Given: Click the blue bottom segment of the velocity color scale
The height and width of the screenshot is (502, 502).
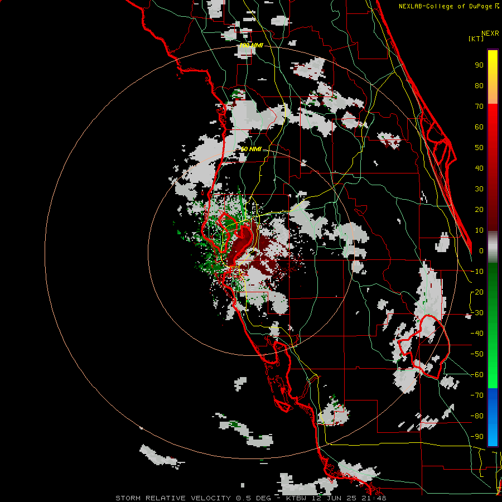Looking at the screenshot, I should pyautogui.click(x=493, y=417).
